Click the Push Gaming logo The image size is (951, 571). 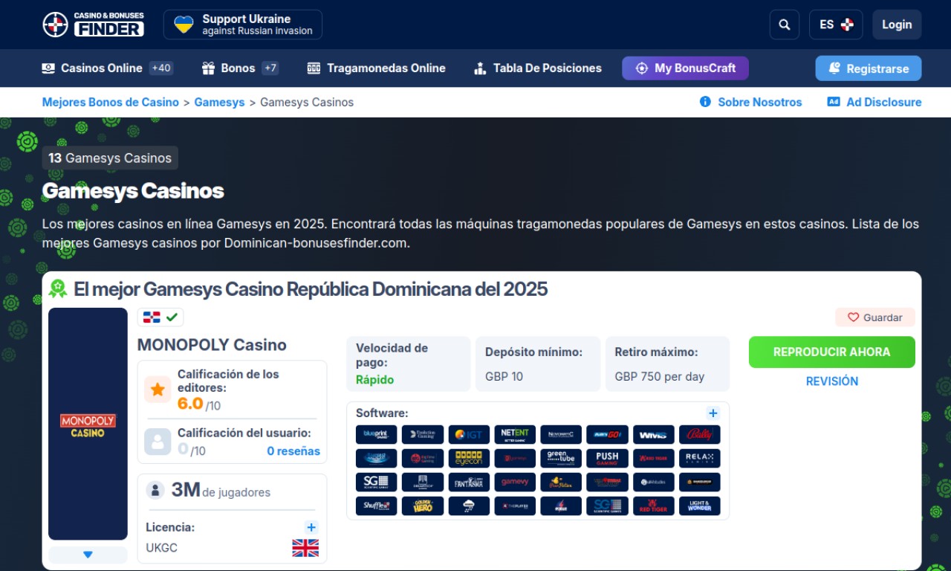[x=607, y=458]
